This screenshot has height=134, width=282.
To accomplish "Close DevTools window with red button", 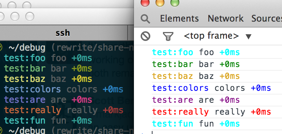I will tap(145, 3).
